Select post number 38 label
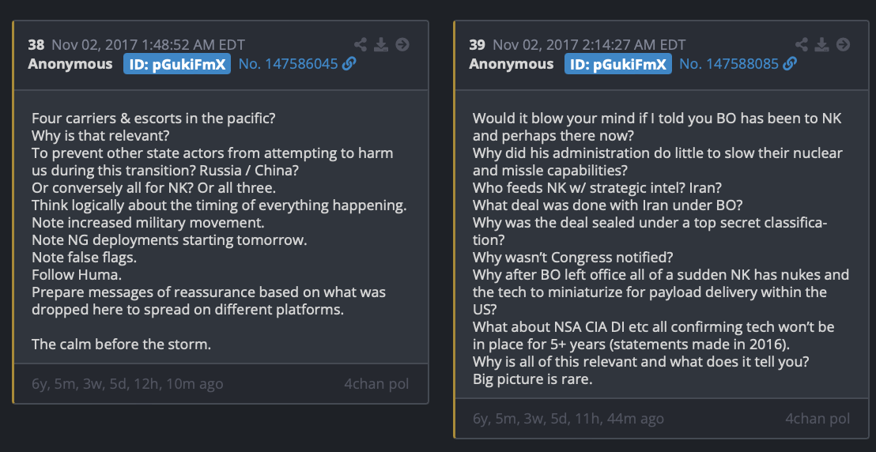Image resolution: width=876 pixels, height=452 pixels. (36, 45)
